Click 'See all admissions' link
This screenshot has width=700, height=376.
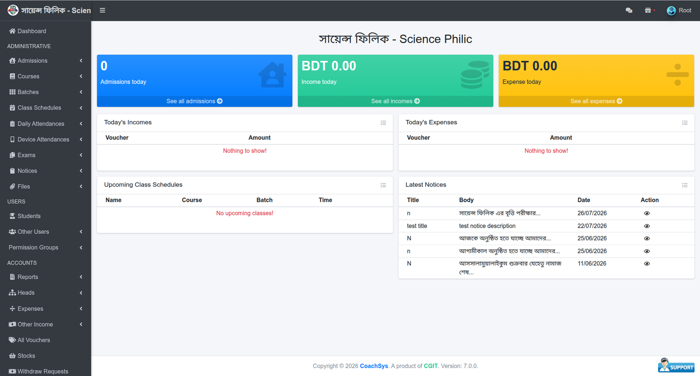tap(194, 101)
